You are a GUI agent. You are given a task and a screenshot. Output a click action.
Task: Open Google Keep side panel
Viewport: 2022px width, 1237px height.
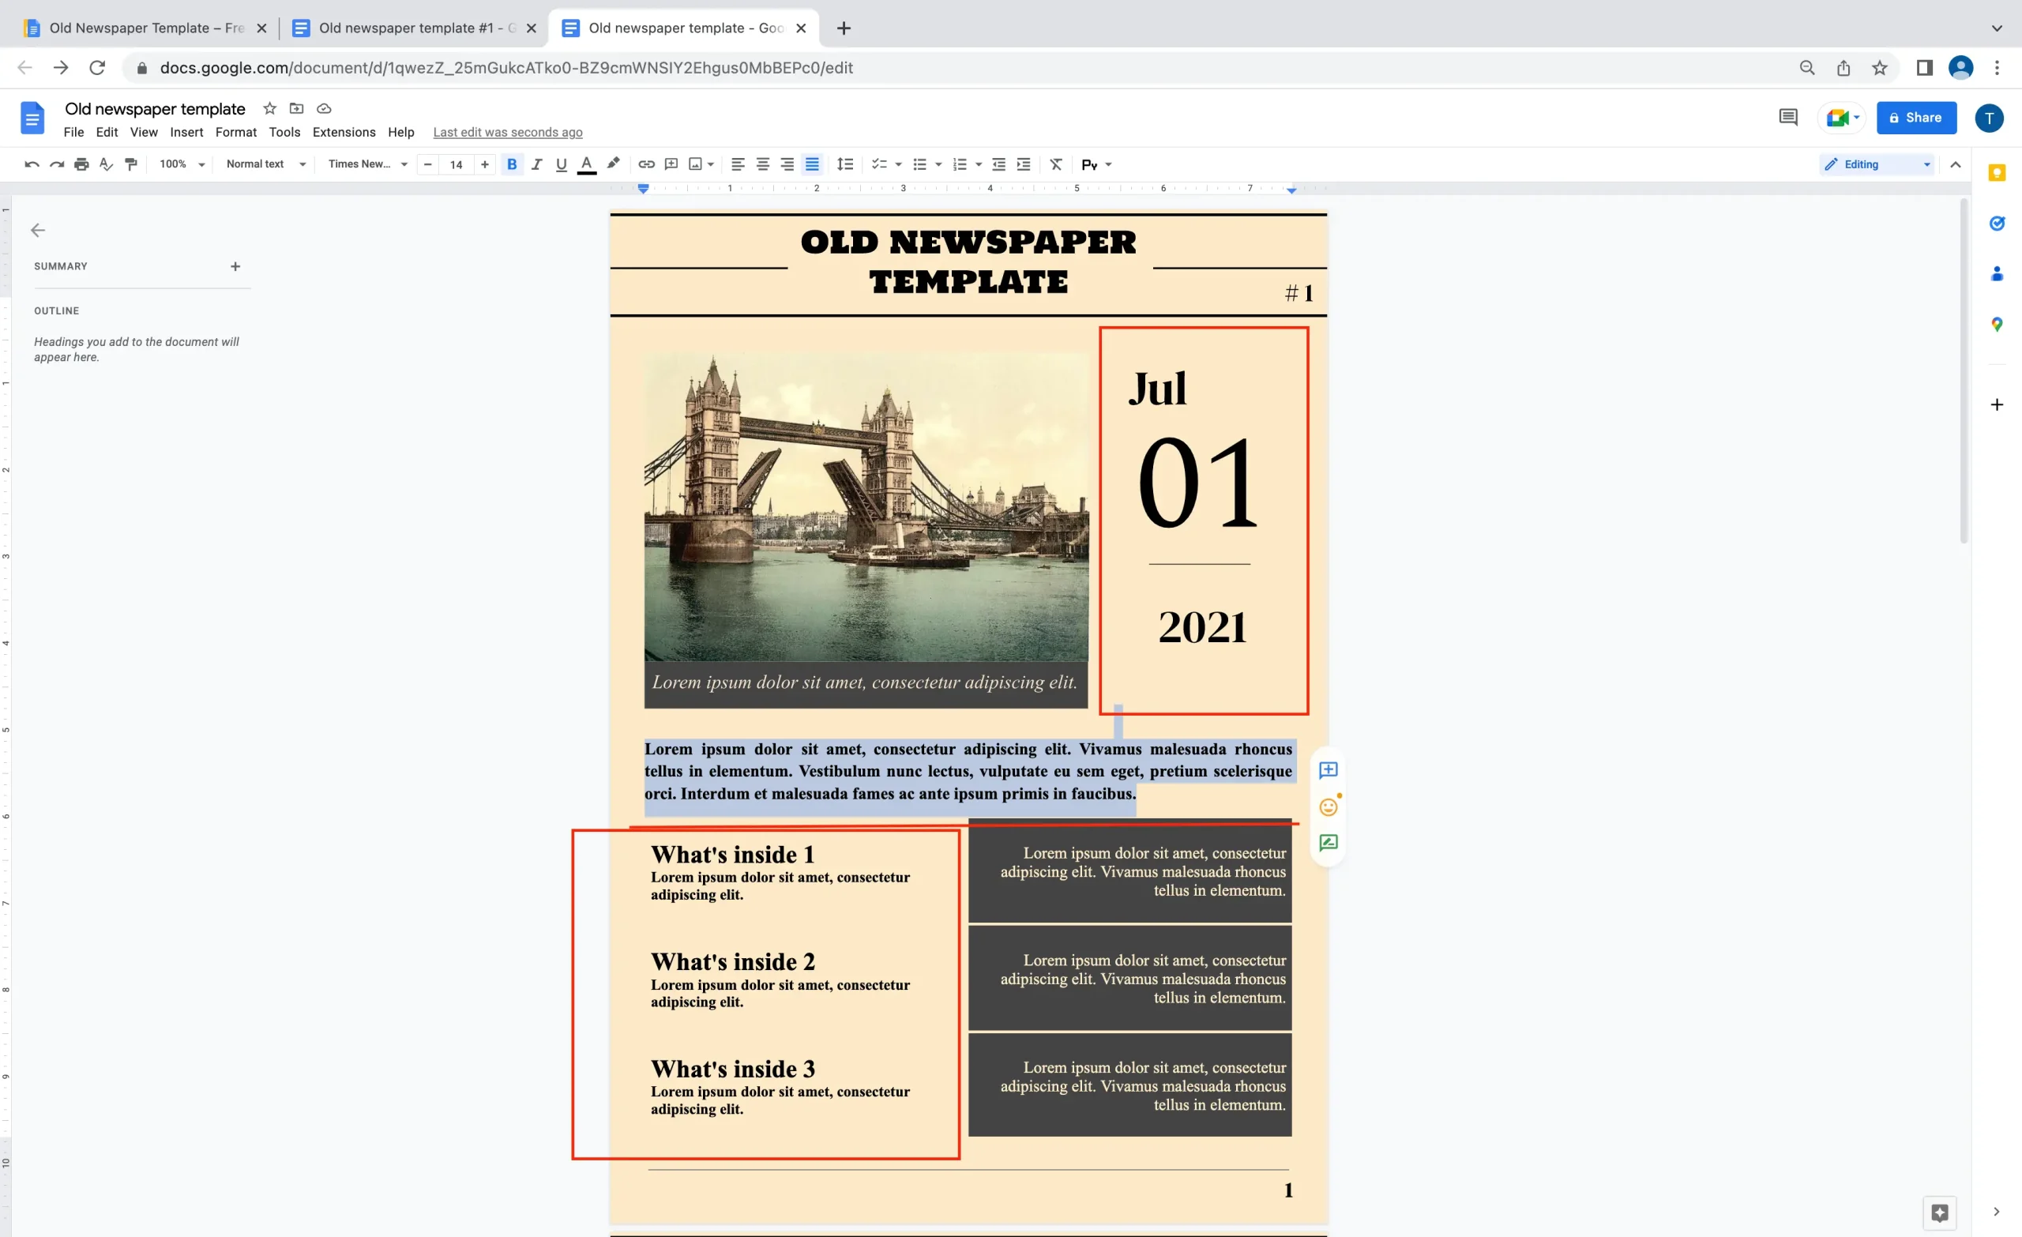click(1998, 172)
